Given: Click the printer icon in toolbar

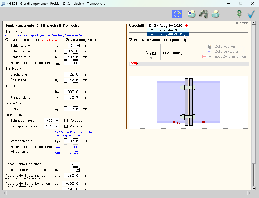Looking at the screenshot, I should [x=215, y=14].
